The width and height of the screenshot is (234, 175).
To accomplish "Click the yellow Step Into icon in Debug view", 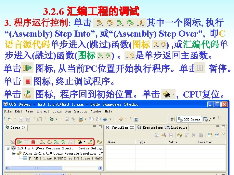I will tap(42, 142).
